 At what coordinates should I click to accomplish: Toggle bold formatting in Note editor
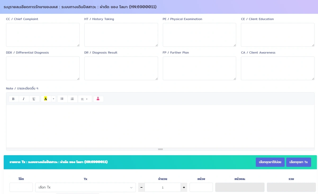(13, 99)
